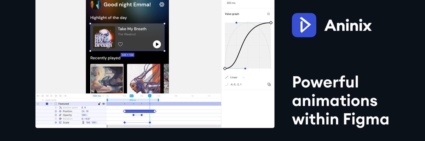Click the Position move icon
425x141 pixels.
coord(60,111)
